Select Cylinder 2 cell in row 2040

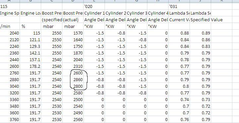pos(116,33)
